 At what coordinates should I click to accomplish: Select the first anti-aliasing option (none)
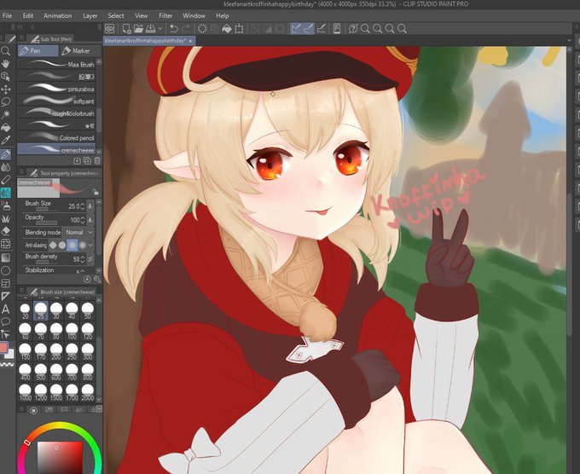tap(53, 246)
